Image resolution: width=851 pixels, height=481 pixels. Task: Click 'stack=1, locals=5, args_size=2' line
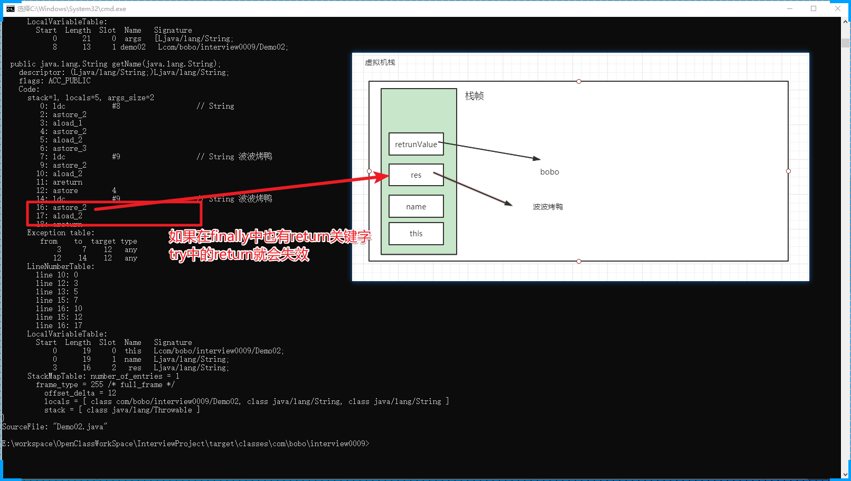coord(91,98)
